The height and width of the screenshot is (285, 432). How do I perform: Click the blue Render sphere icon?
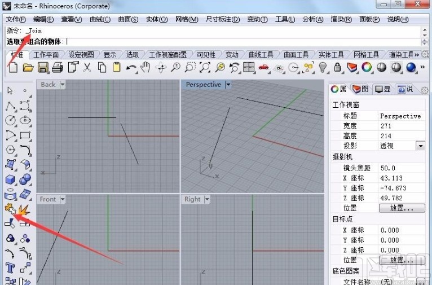click(x=411, y=67)
